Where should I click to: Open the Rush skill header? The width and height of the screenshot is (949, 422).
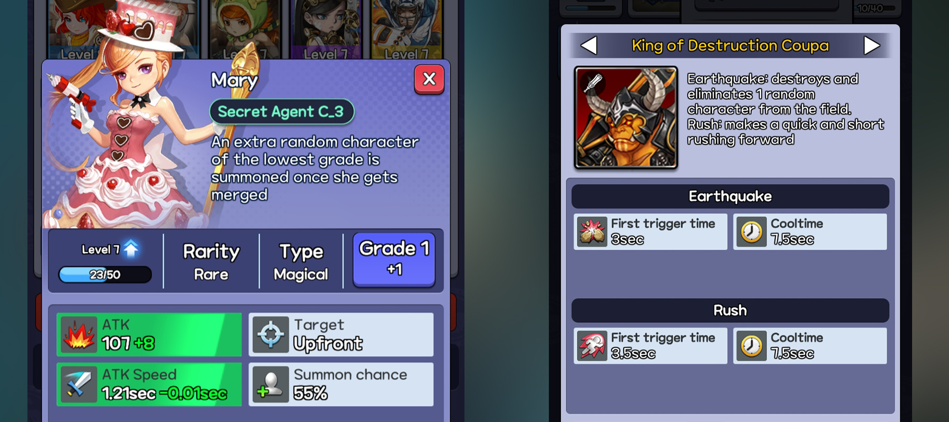tap(730, 310)
